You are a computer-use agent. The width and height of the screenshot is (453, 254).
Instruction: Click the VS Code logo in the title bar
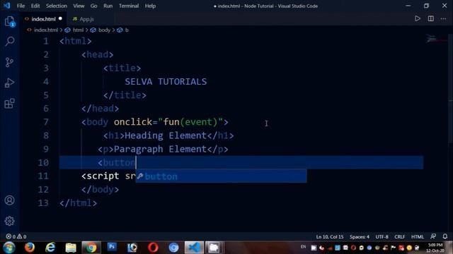pos(6,6)
